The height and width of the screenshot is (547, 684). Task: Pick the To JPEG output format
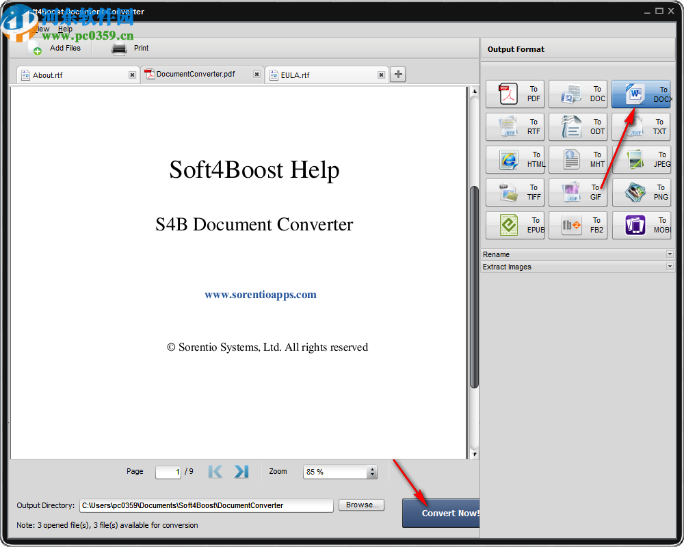pos(641,159)
